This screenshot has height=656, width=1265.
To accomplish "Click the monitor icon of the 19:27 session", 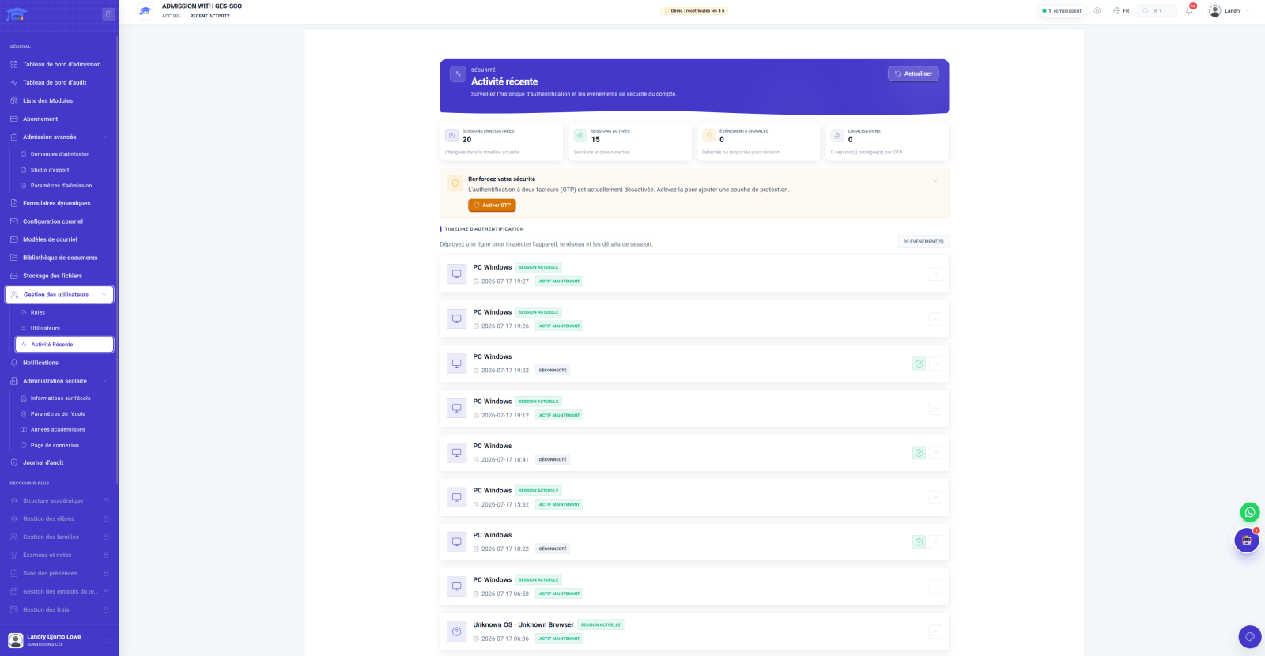I will [x=456, y=274].
